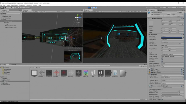Viewport: 186px width, 104px height.
Task: Switch to the Navigation tab
Action: tap(162, 10)
